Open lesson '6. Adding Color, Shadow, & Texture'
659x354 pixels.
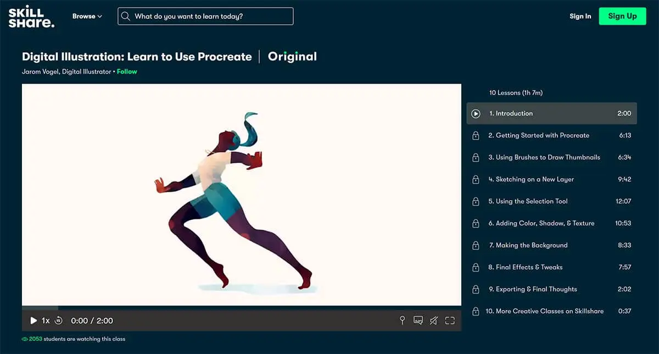pyautogui.click(x=552, y=223)
